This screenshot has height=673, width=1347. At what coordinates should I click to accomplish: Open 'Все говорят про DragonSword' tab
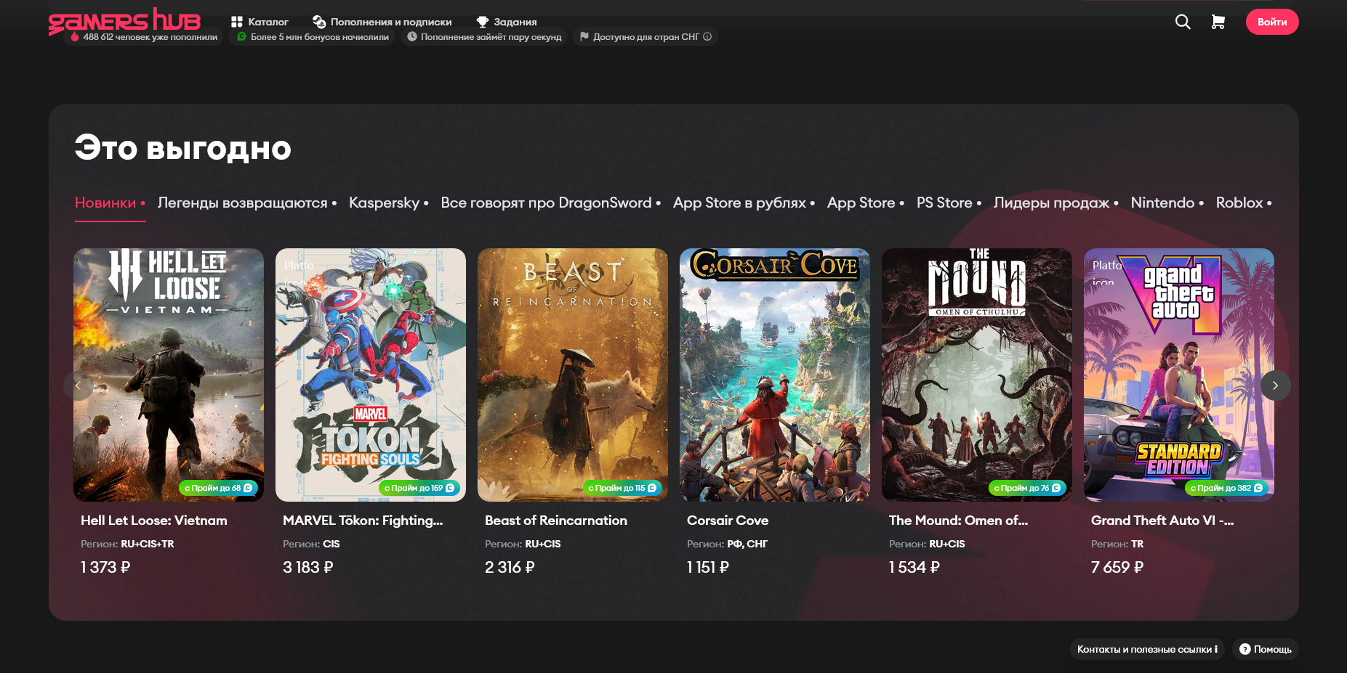pos(550,203)
